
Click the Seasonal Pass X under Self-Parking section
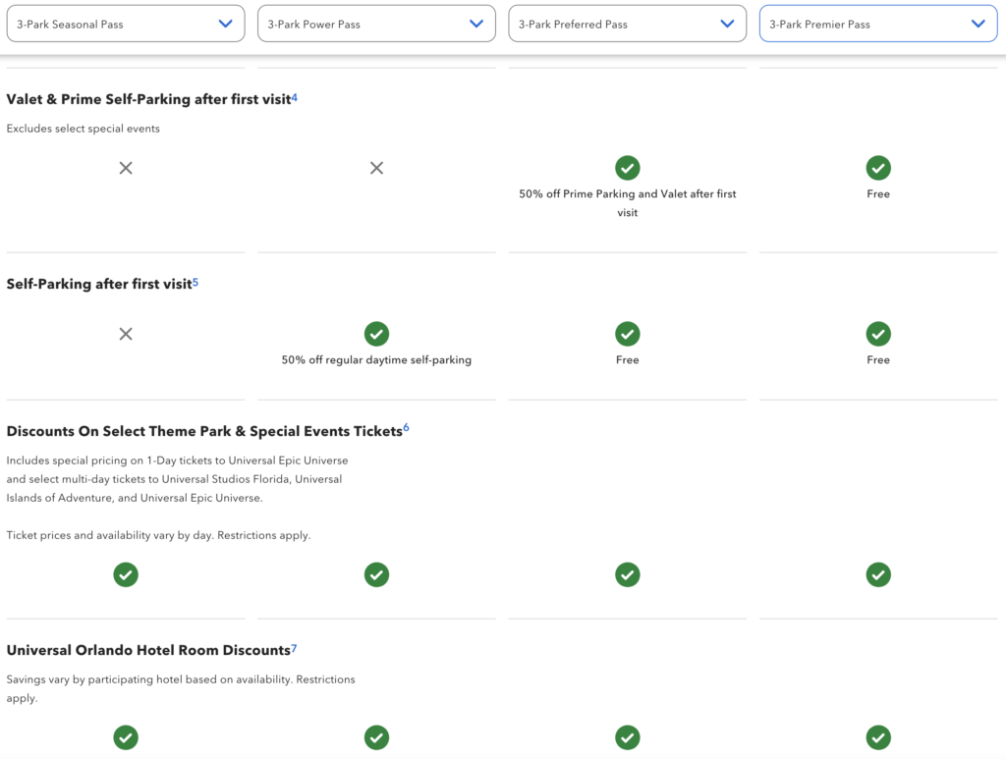coord(126,334)
